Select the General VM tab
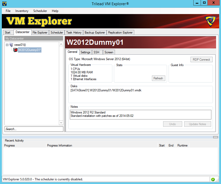 pos(72,52)
